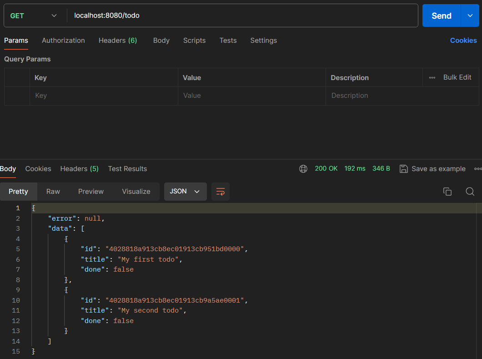This screenshot has height=359, width=482.
Task: Toggle the line wrap icon
Action: (x=221, y=192)
